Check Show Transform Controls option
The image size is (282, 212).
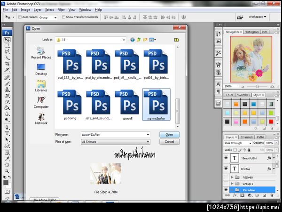pyautogui.click(x=63, y=17)
